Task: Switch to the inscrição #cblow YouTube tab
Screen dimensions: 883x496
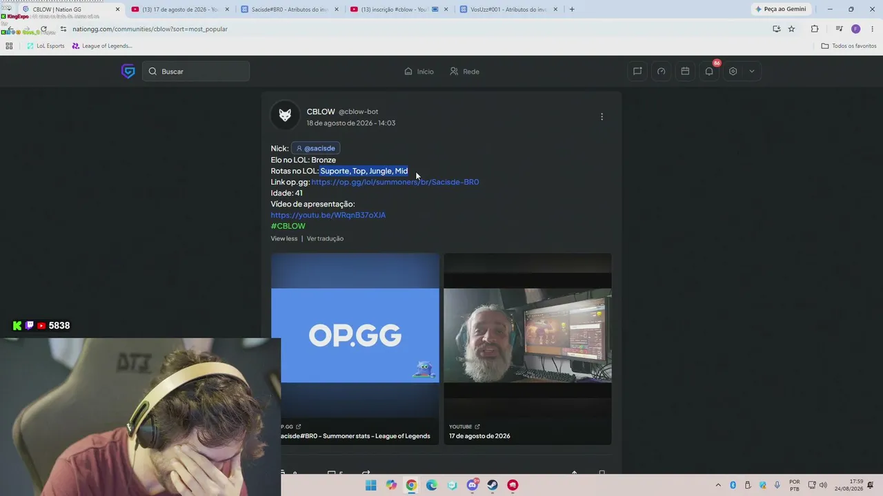Action: (399, 10)
